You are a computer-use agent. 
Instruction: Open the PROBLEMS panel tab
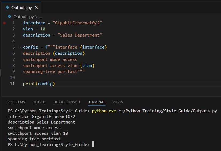tap(16, 102)
